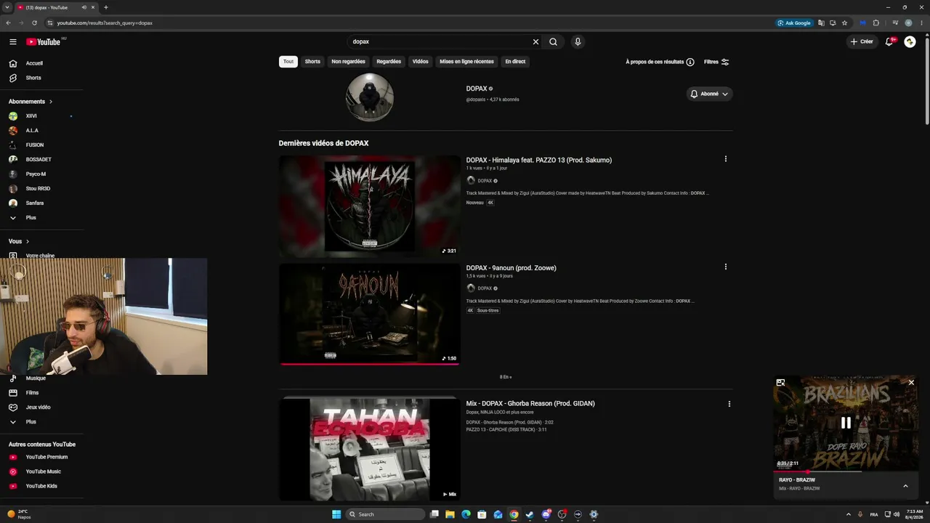Open the account avatar menu
The height and width of the screenshot is (523, 930).
pyautogui.click(x=910, y=42)
